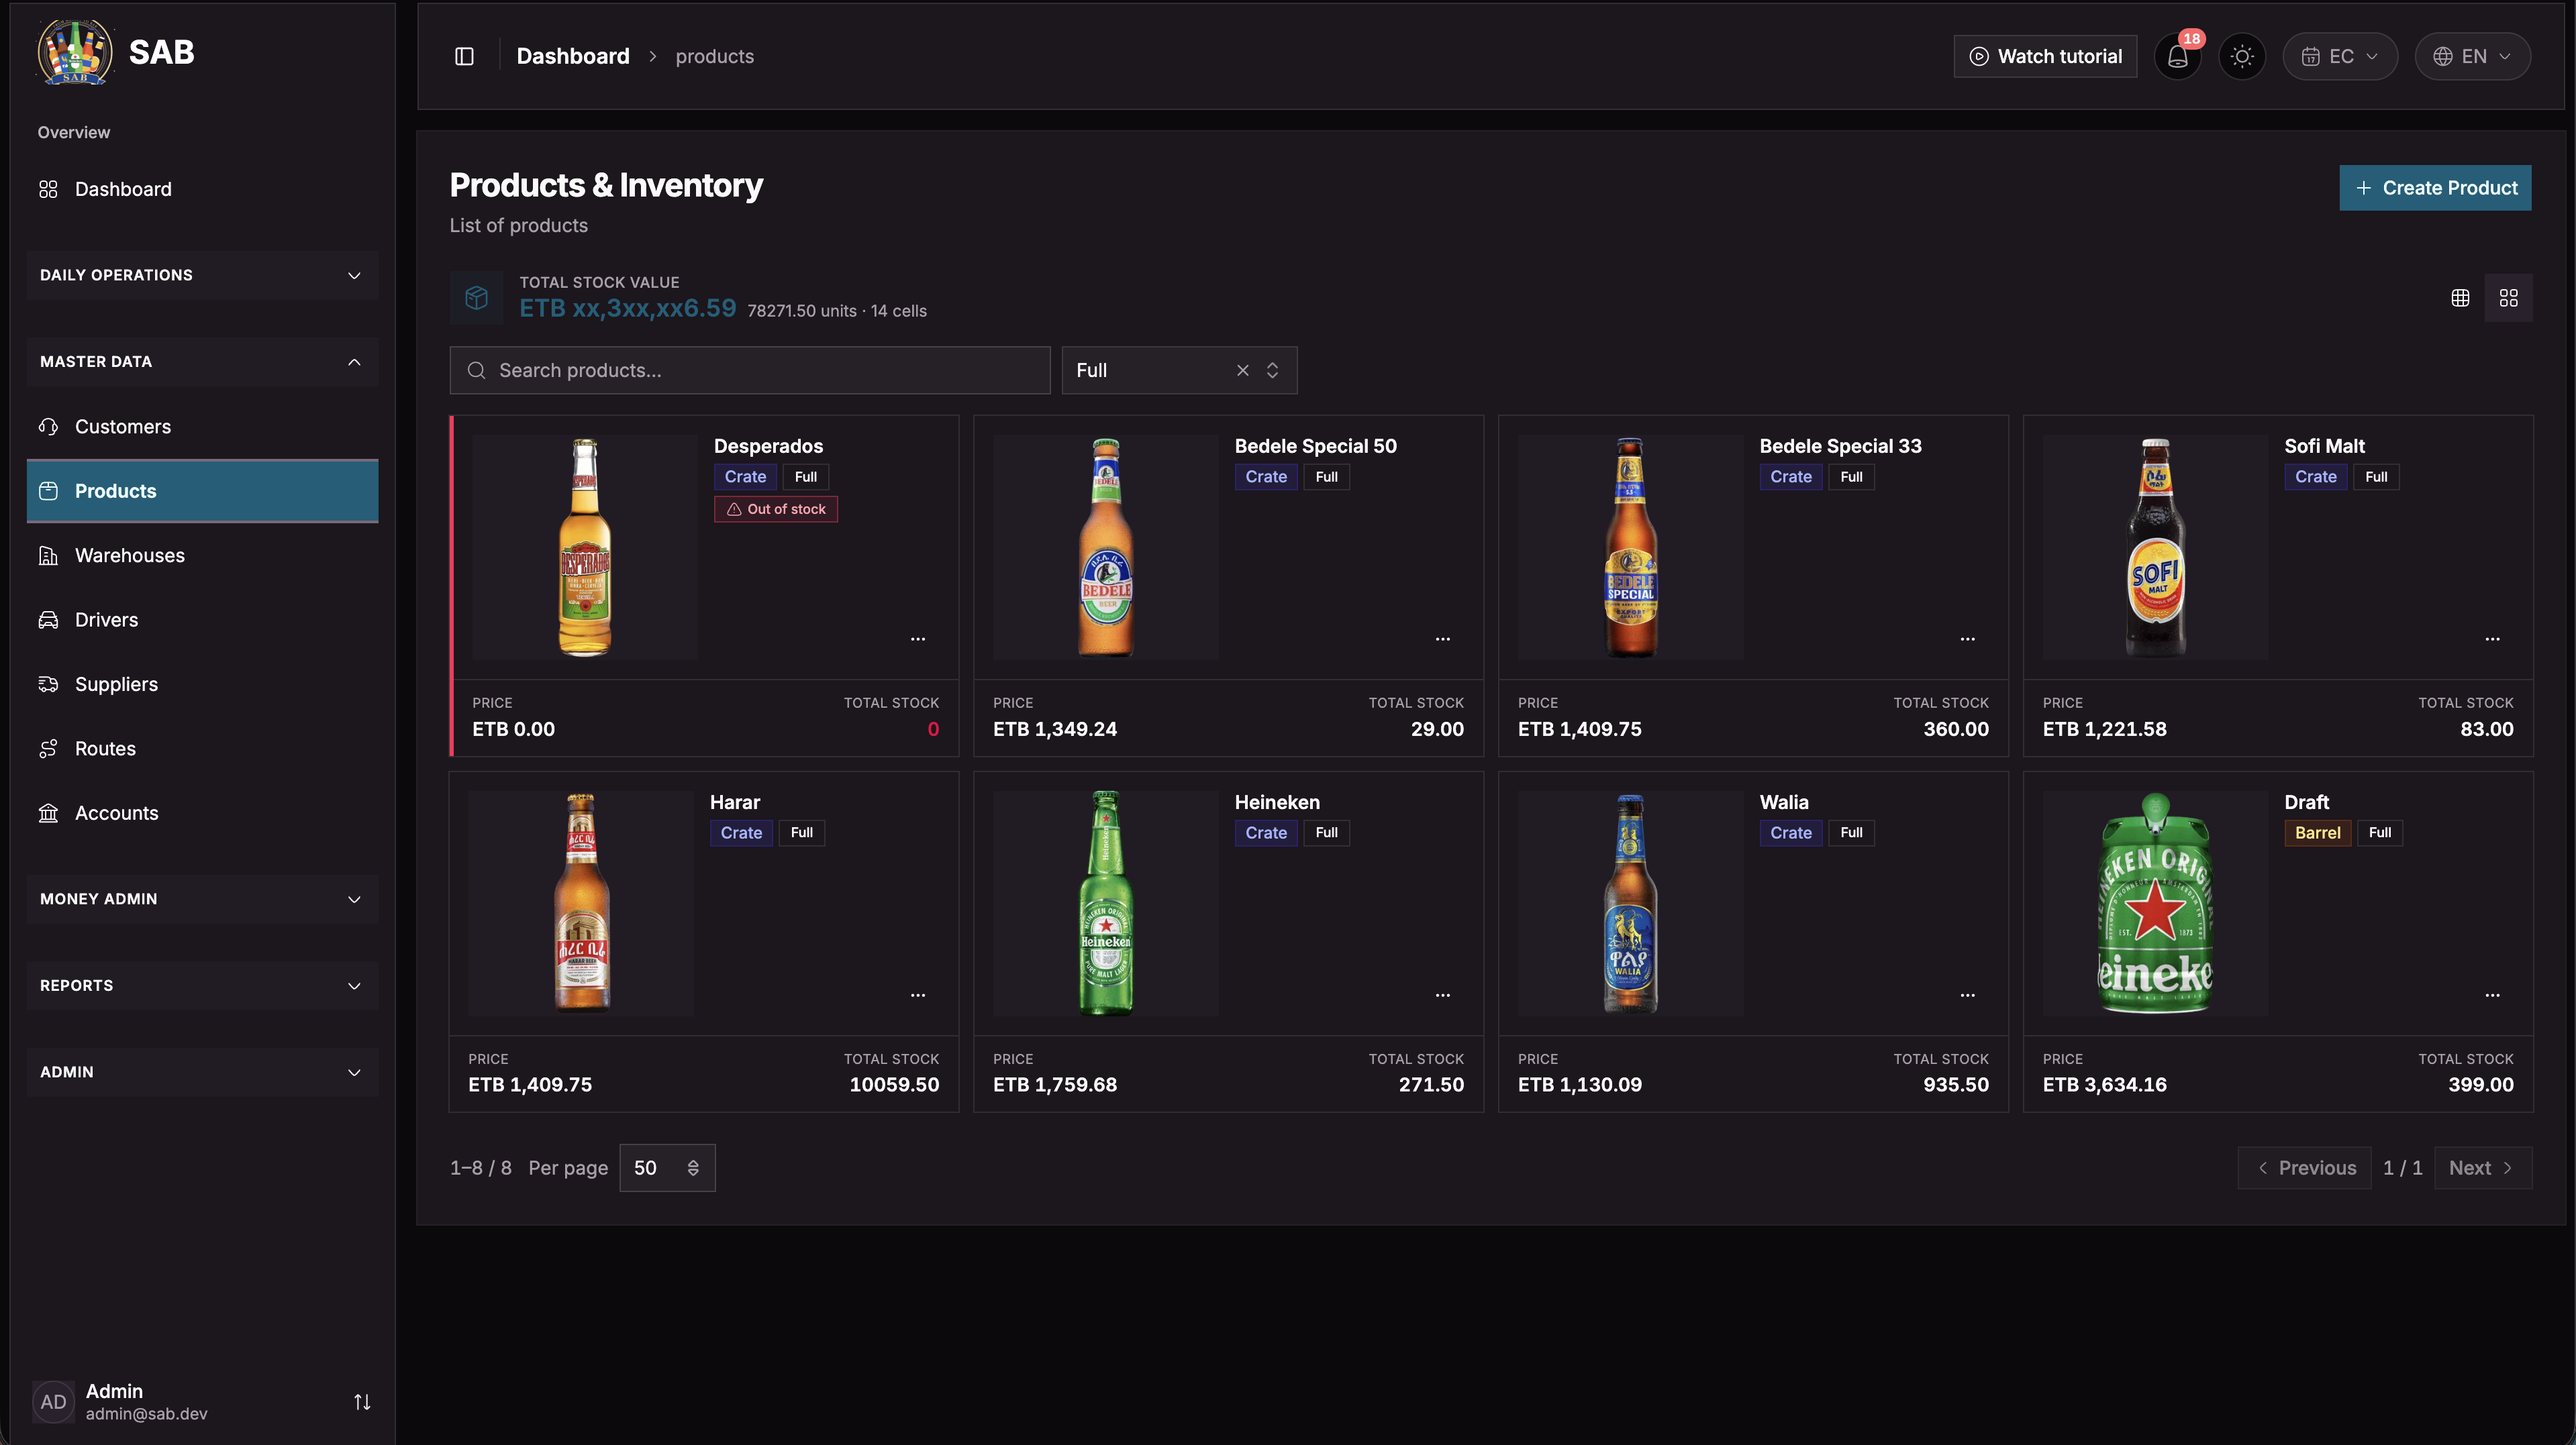
Task: Click Desperados bottle thumbnail
Action: (585, 547)
